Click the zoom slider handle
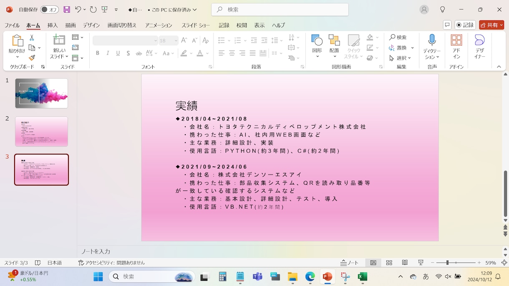 tap(447, 263)
